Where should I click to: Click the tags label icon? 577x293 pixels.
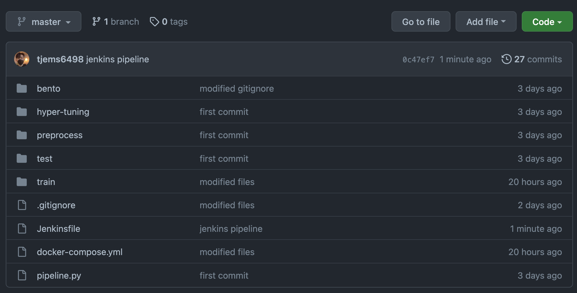coord(154,22)
